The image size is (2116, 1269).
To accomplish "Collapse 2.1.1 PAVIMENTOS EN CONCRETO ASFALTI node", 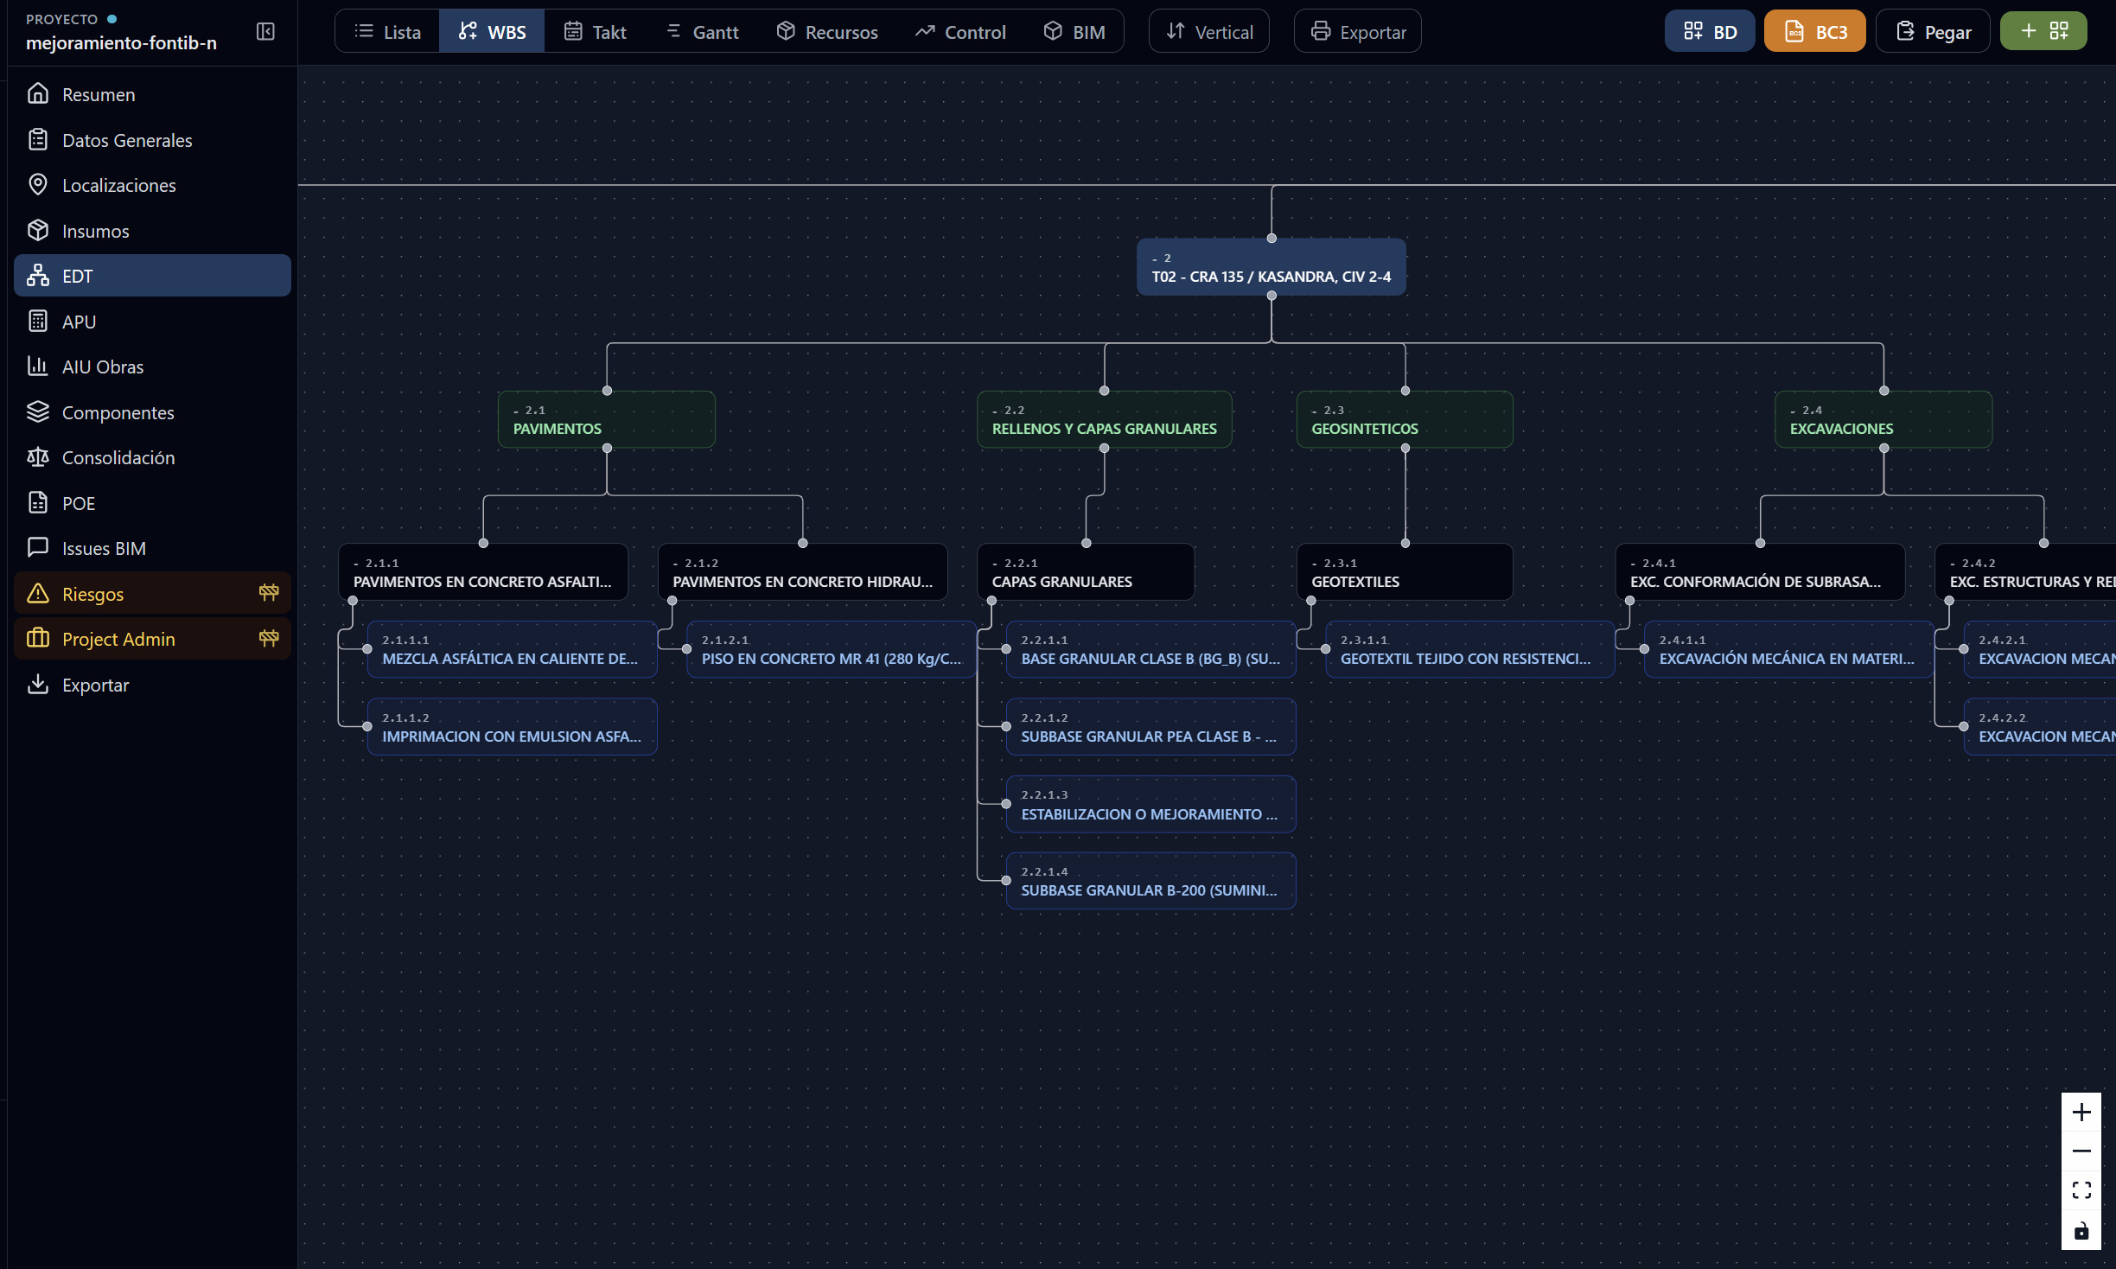I will pos(356,564).
